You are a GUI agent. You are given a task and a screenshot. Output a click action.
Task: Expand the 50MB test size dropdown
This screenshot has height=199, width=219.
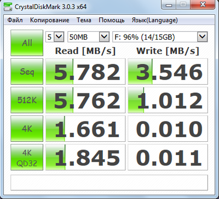[x=88, y=37]
